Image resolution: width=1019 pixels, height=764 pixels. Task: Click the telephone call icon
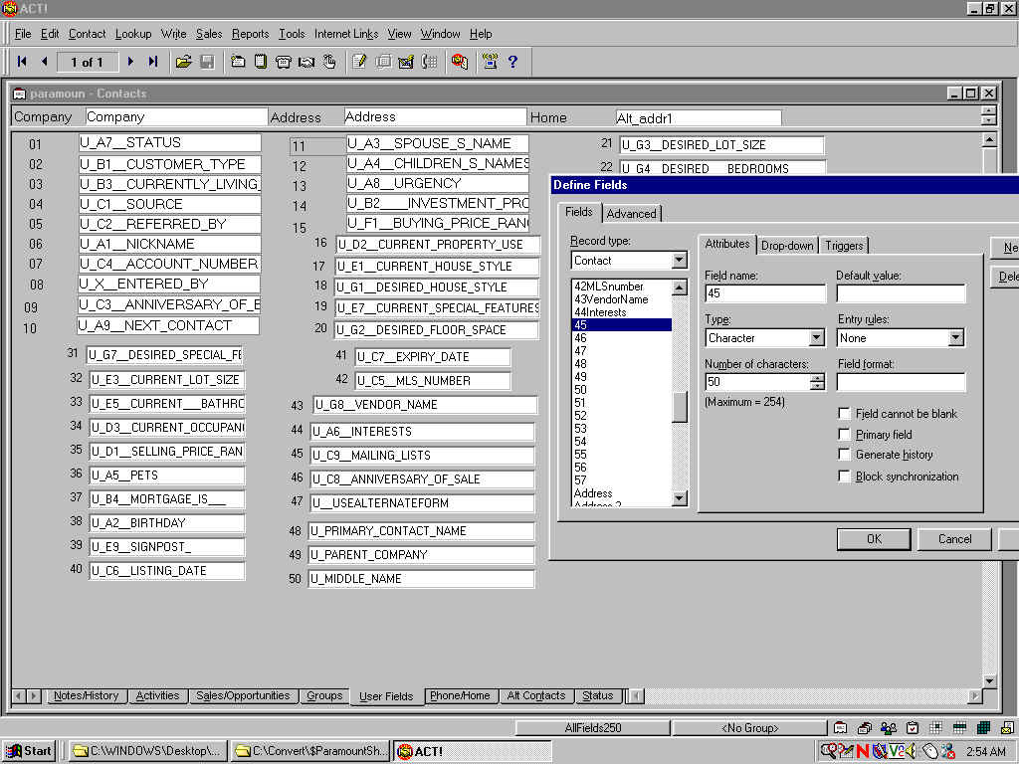tap(284, 62)
